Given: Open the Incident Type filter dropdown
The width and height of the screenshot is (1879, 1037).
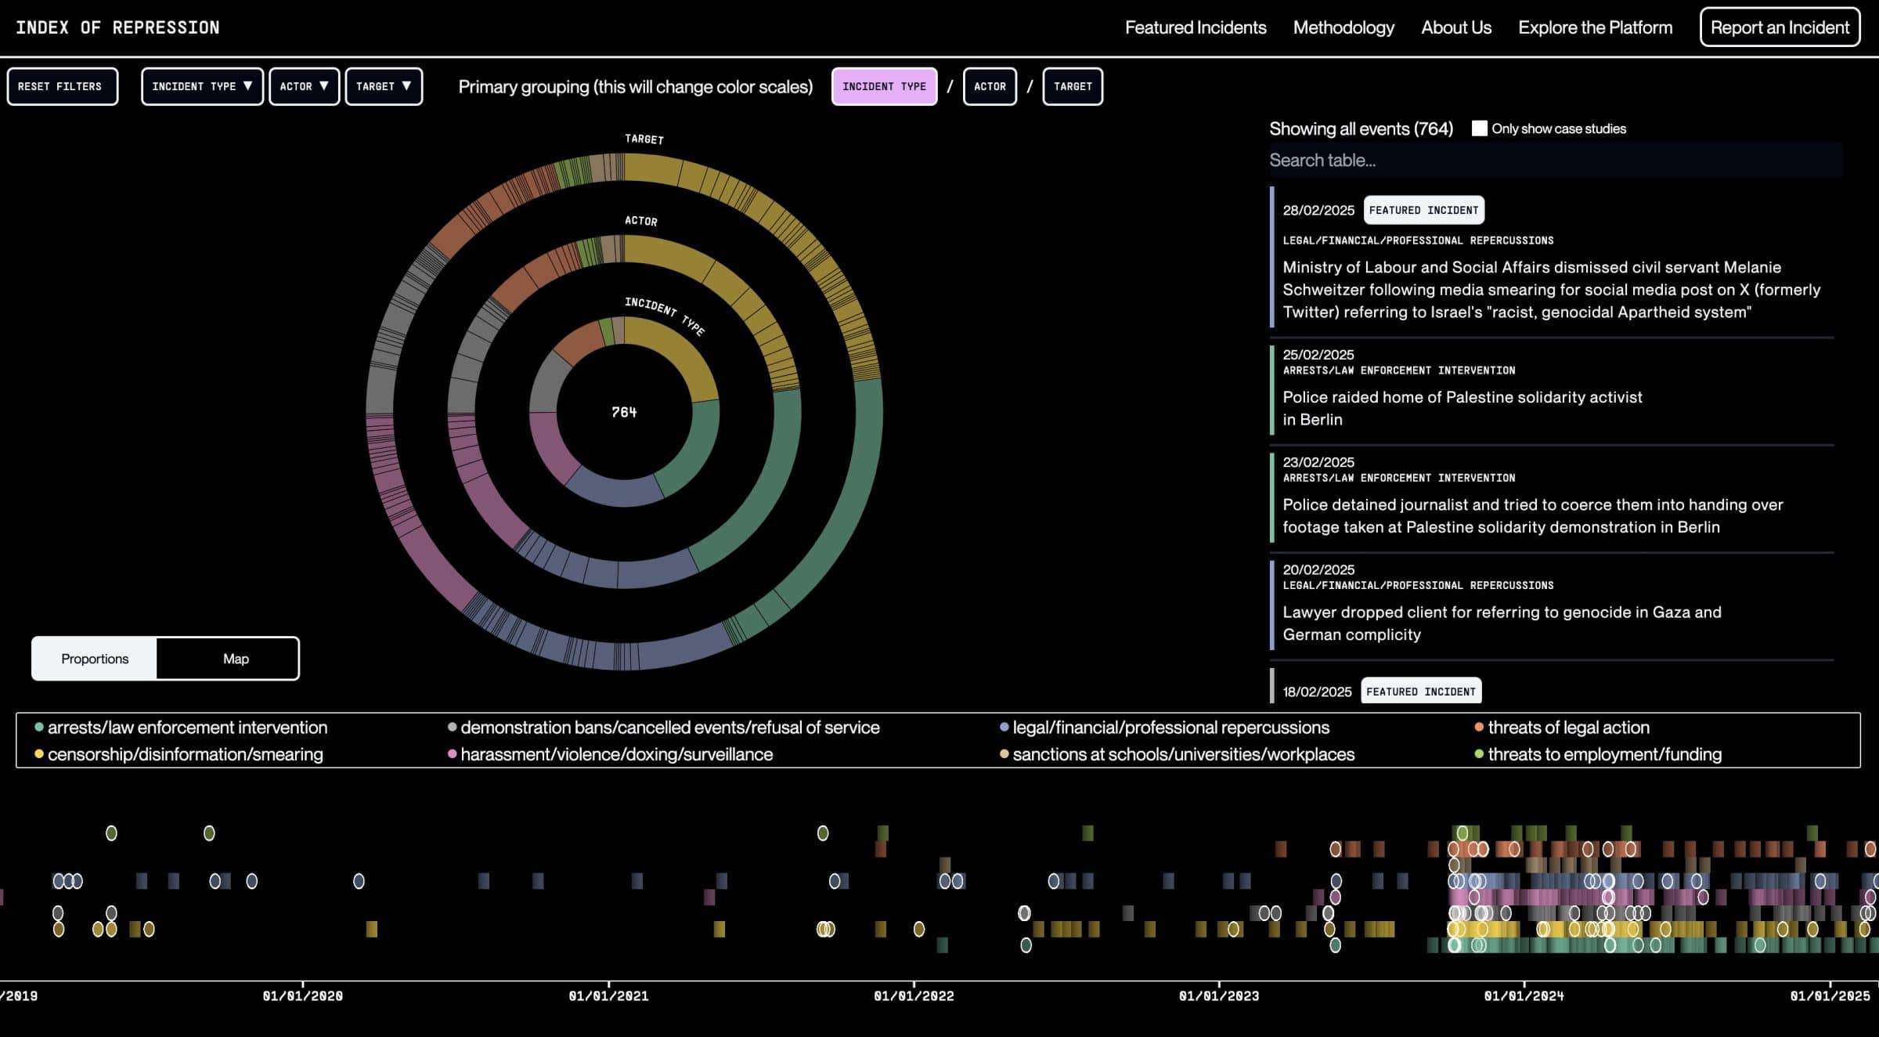Looking at the screenshot, I should 202,86.
